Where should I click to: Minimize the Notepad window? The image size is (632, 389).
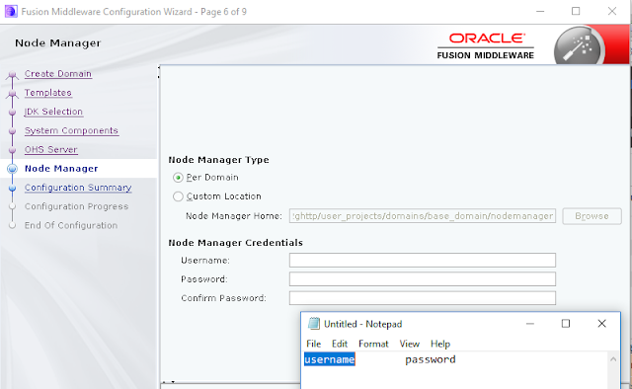coord(530,324)
